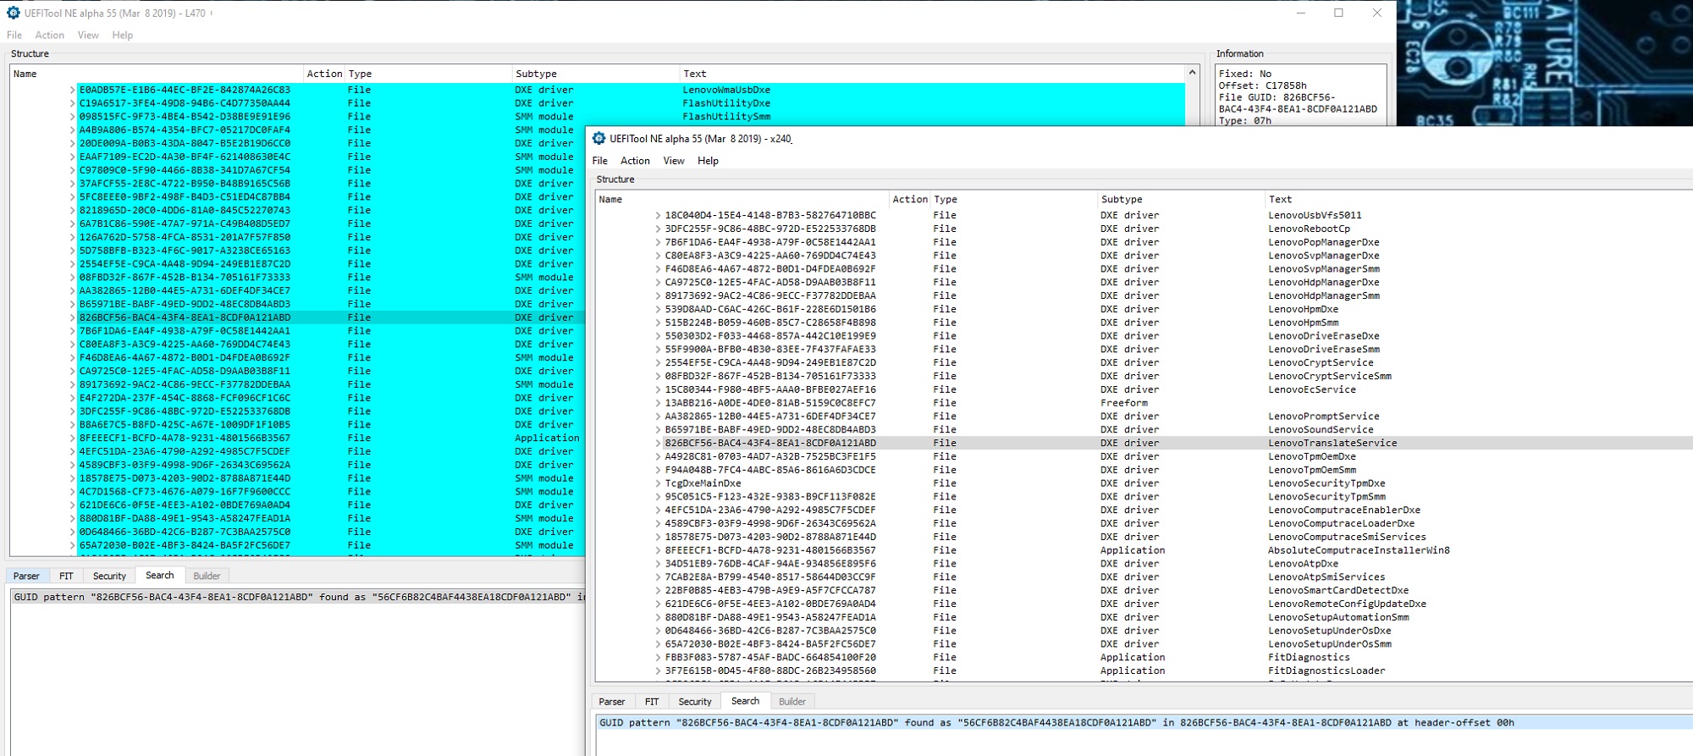Expand the TcgDxeMainDxe tree row

pyautogui.click(x=658, y=483)
